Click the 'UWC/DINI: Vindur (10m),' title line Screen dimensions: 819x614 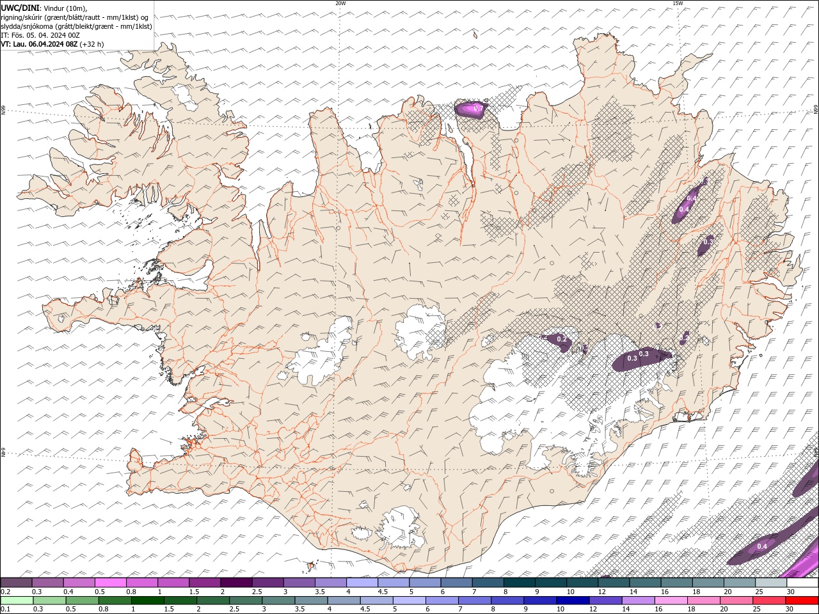45,8
